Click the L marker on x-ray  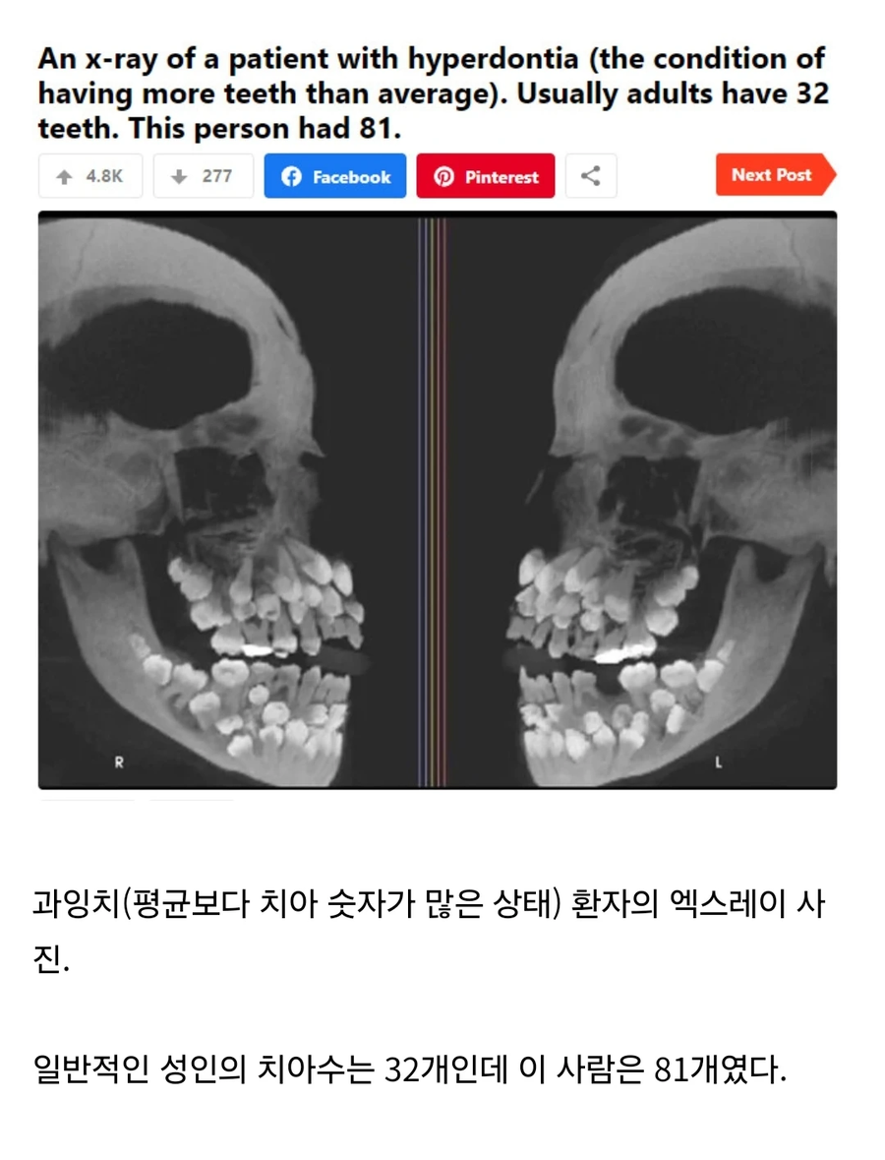(718, 762)
